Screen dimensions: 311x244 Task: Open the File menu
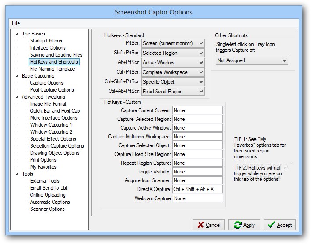pyautogui.click(x=16, y=23)
